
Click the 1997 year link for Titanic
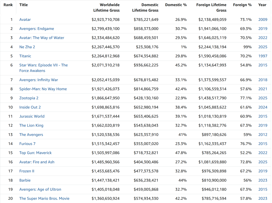[263, 56]
